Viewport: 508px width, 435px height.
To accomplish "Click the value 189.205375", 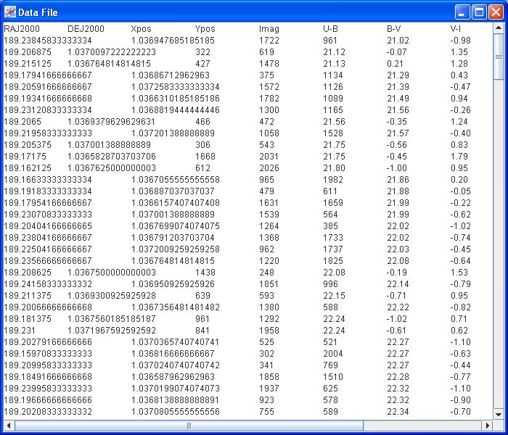I will point(28,145).
